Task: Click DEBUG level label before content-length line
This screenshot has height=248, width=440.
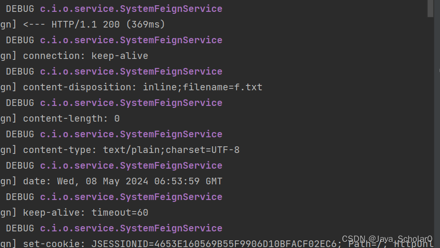Action: tap(20, 103)
